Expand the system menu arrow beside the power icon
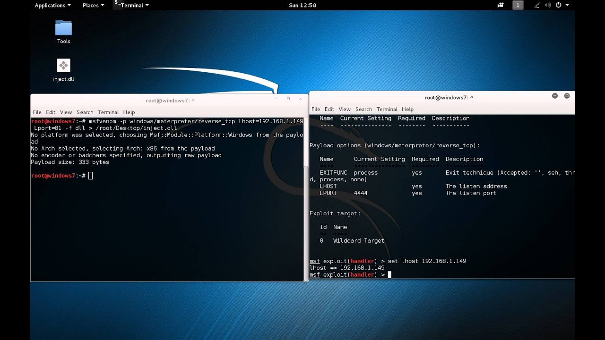Image resolution: width=605 pixels, height=340 pixels. click(567, 5)
